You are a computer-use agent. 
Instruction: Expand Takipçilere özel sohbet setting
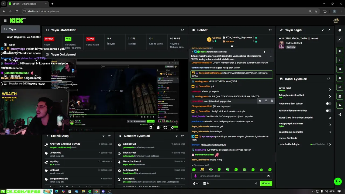(330, 96)
